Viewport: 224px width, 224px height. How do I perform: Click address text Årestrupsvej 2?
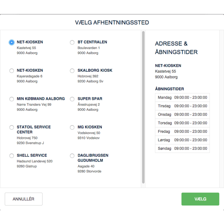[x=89, y=104]
